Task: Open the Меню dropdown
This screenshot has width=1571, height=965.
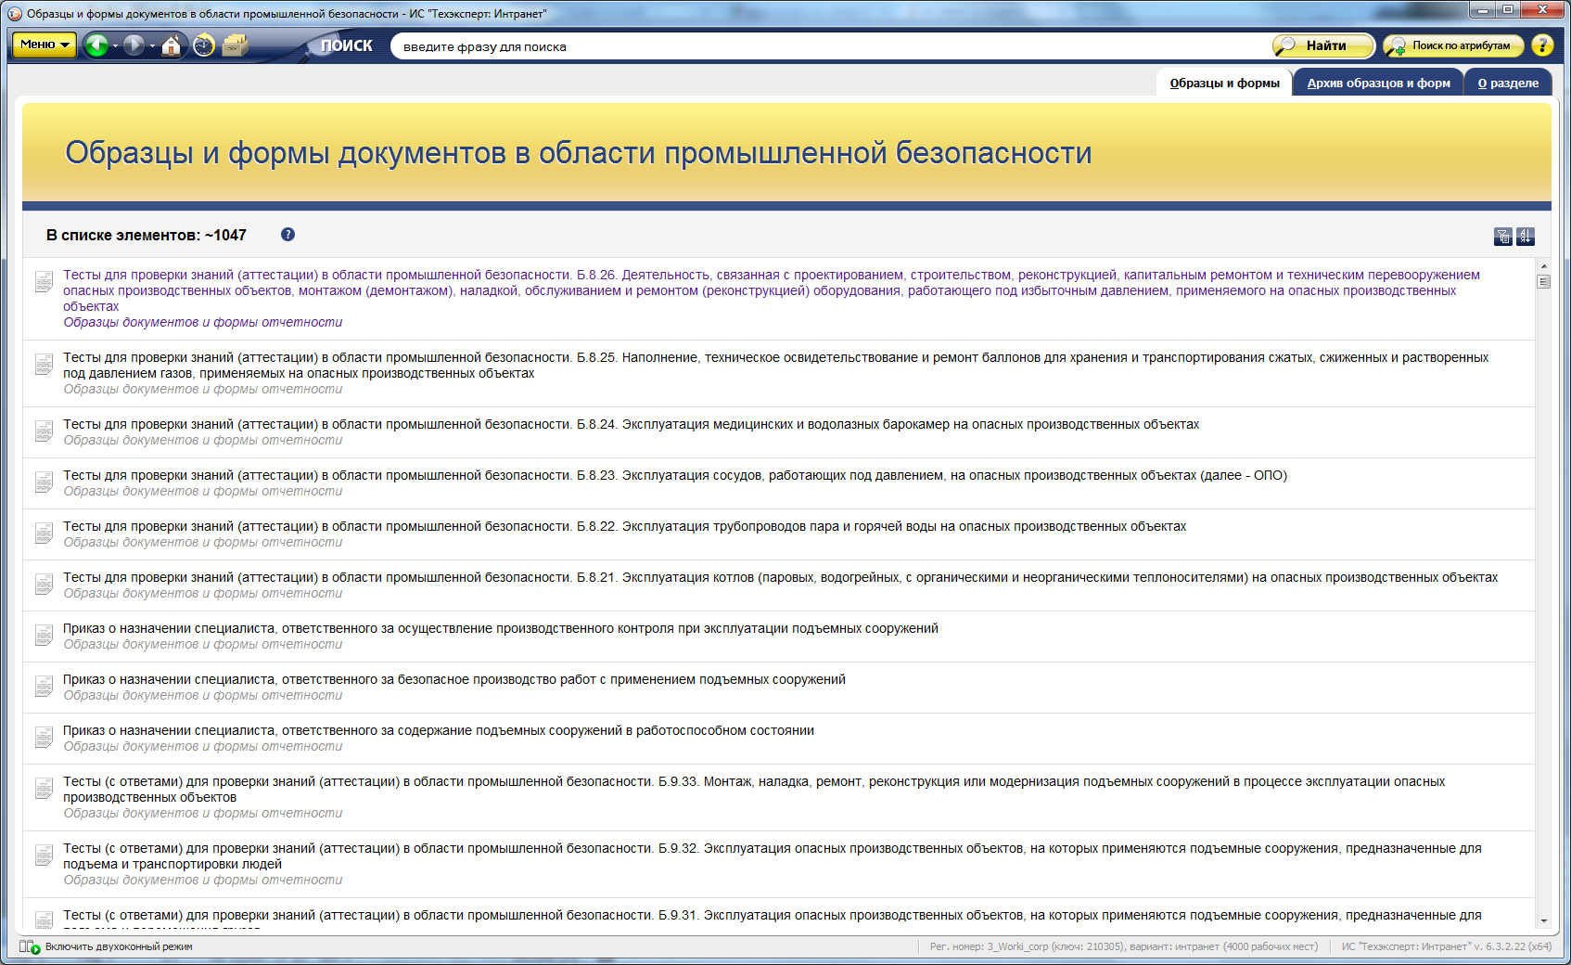Action: click(44, 45)
